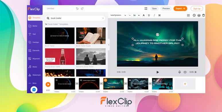Toggle transition between clips 01 and 02
Viewport: 222px width, 112px height.
pyautogui.click(x=77, y=84)
